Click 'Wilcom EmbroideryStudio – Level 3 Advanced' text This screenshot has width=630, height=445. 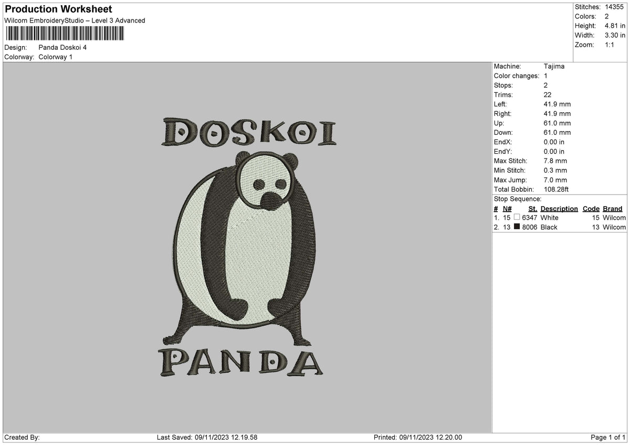[x=75, y=20]
